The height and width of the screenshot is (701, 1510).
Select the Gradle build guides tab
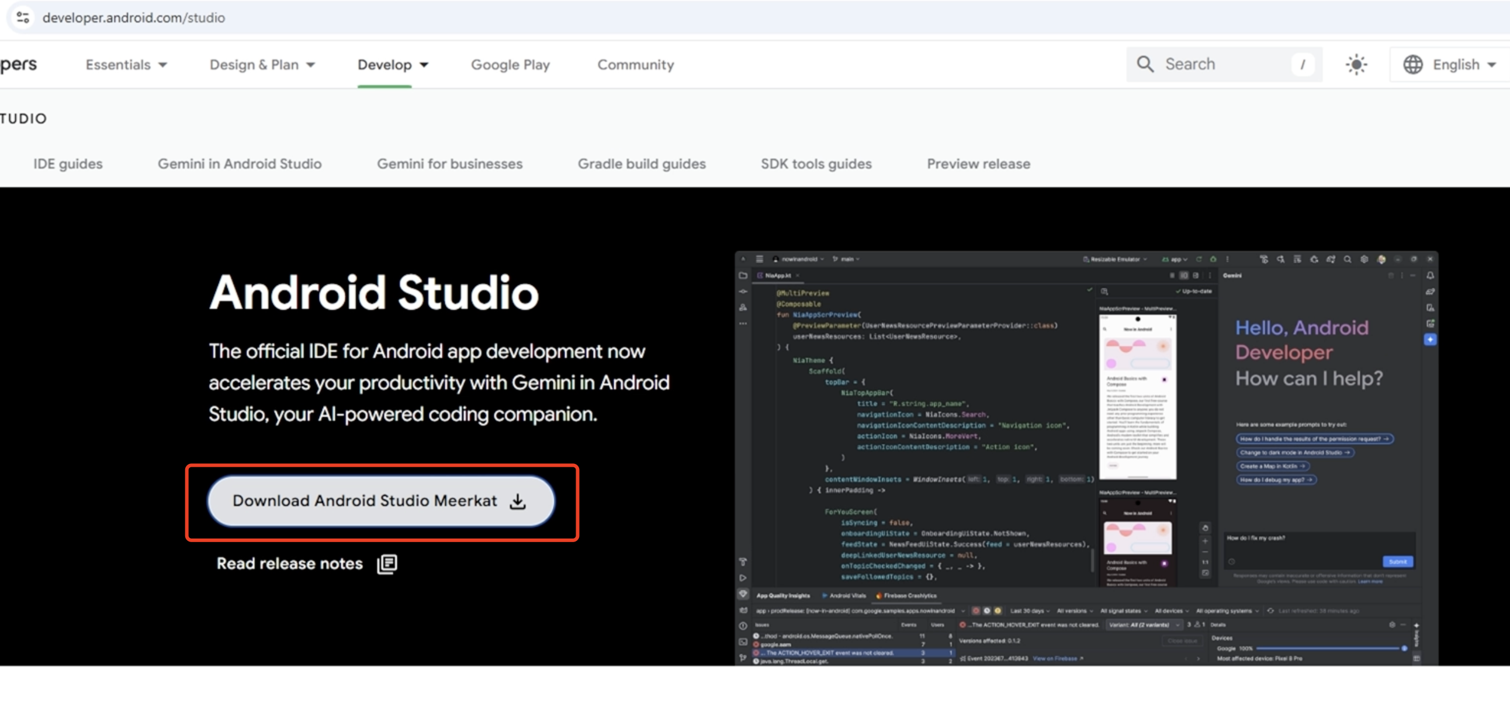coord(641,164)
